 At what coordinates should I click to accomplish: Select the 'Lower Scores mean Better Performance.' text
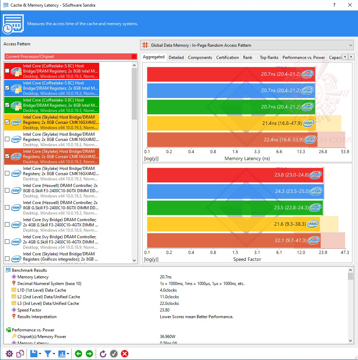pyautogui.click(x=196, y=317)
